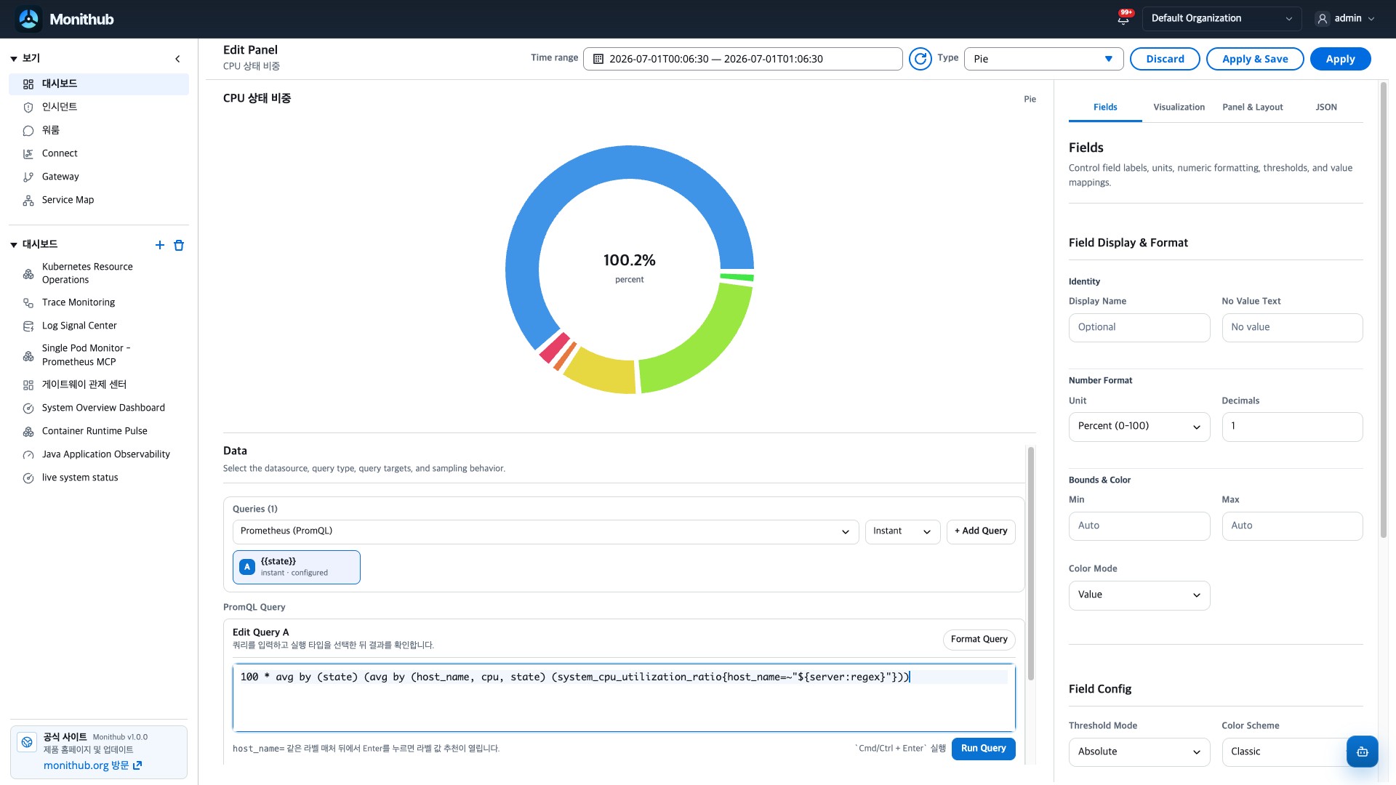
Task: Click the dashboard trash delete icon
Action: point(179,245)
